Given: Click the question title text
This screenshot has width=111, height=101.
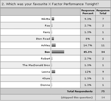Looking at the screenshot, I should click(x=50, y=4).
